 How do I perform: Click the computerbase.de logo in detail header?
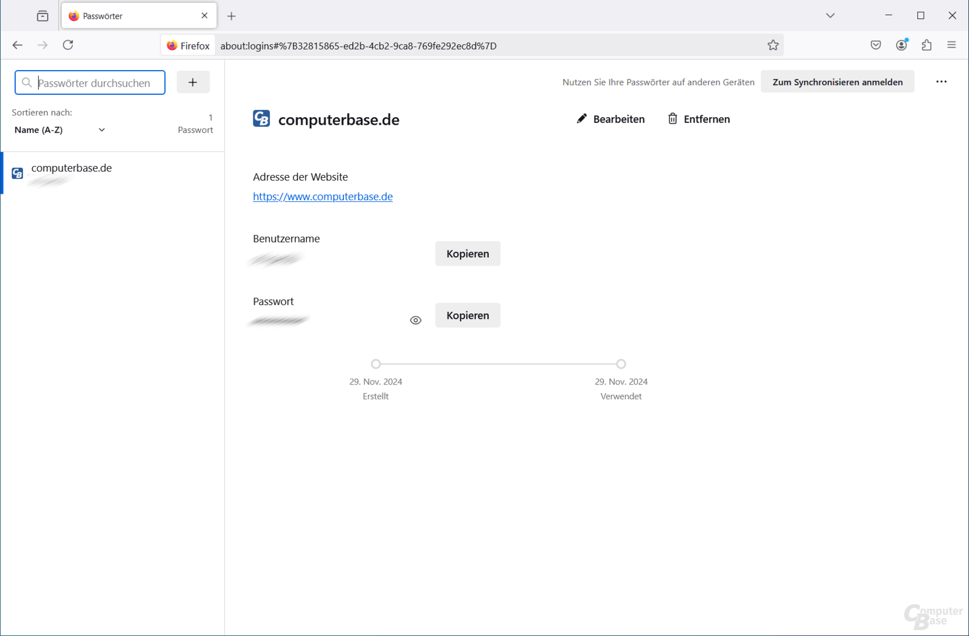coord(262,118)
